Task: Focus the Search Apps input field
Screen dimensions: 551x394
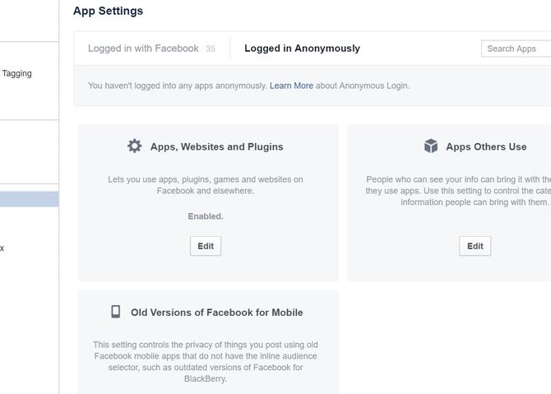Action: pos(516,49)
